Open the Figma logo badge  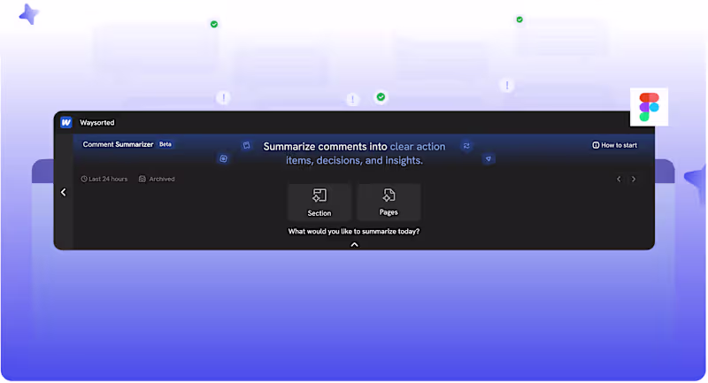click(649, 107)
